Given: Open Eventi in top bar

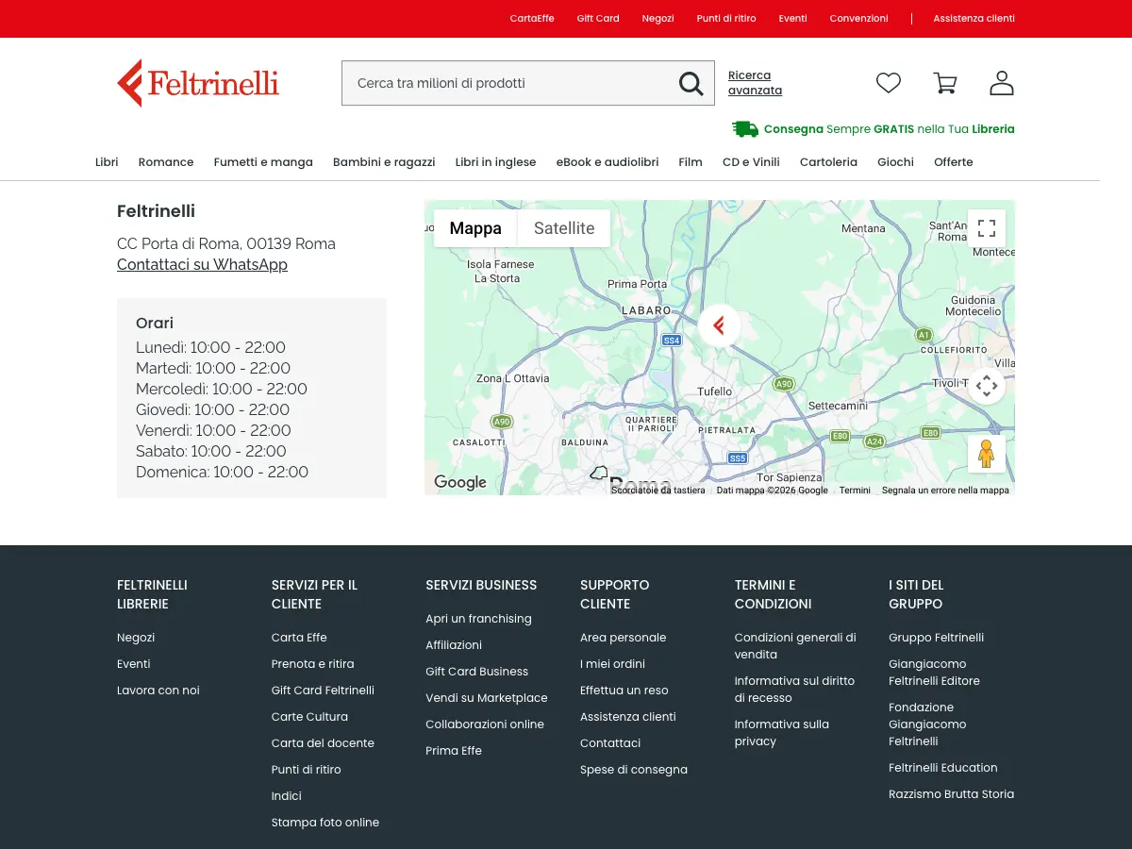Looking at the screenshot, I should tap(793, 19).
